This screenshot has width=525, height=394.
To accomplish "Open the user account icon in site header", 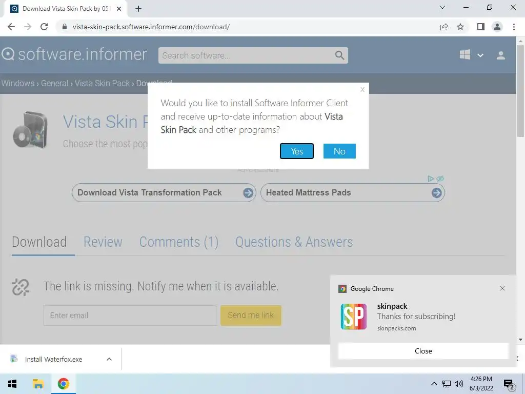I will point(501,55).
